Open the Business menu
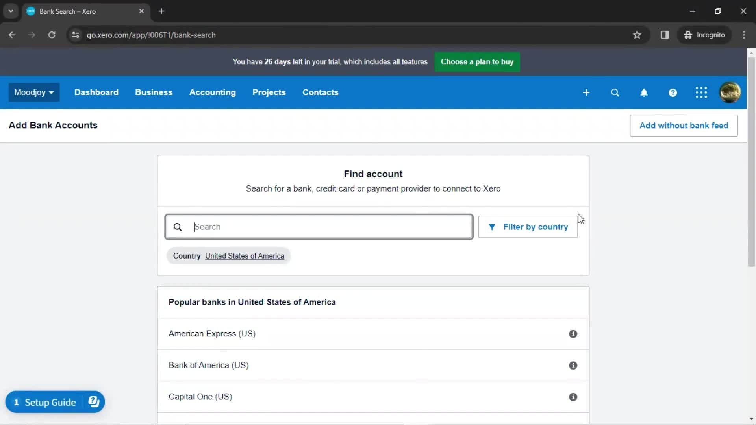This screenshot has height=425, width=756. (154, 92)
